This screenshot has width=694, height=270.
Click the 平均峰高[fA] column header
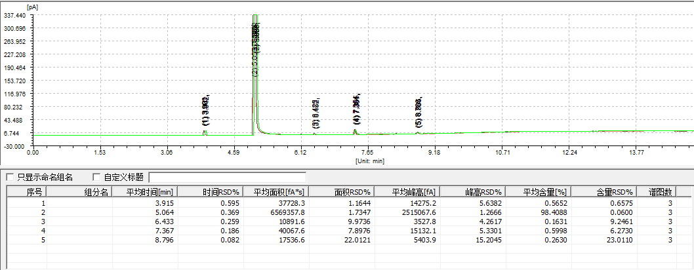409,192
